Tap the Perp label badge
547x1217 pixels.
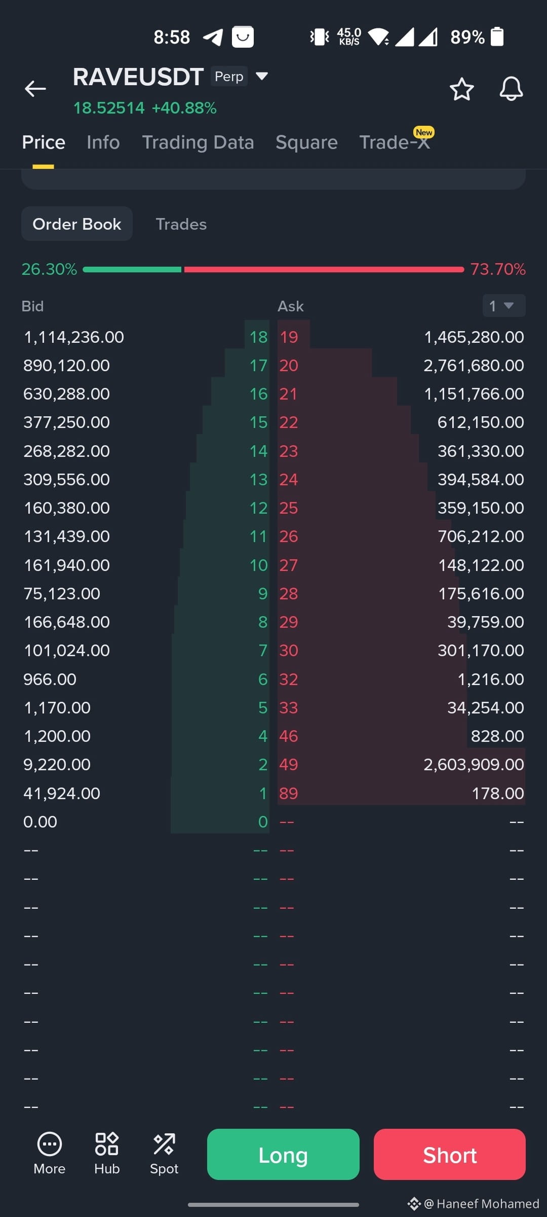pos(229,76)
